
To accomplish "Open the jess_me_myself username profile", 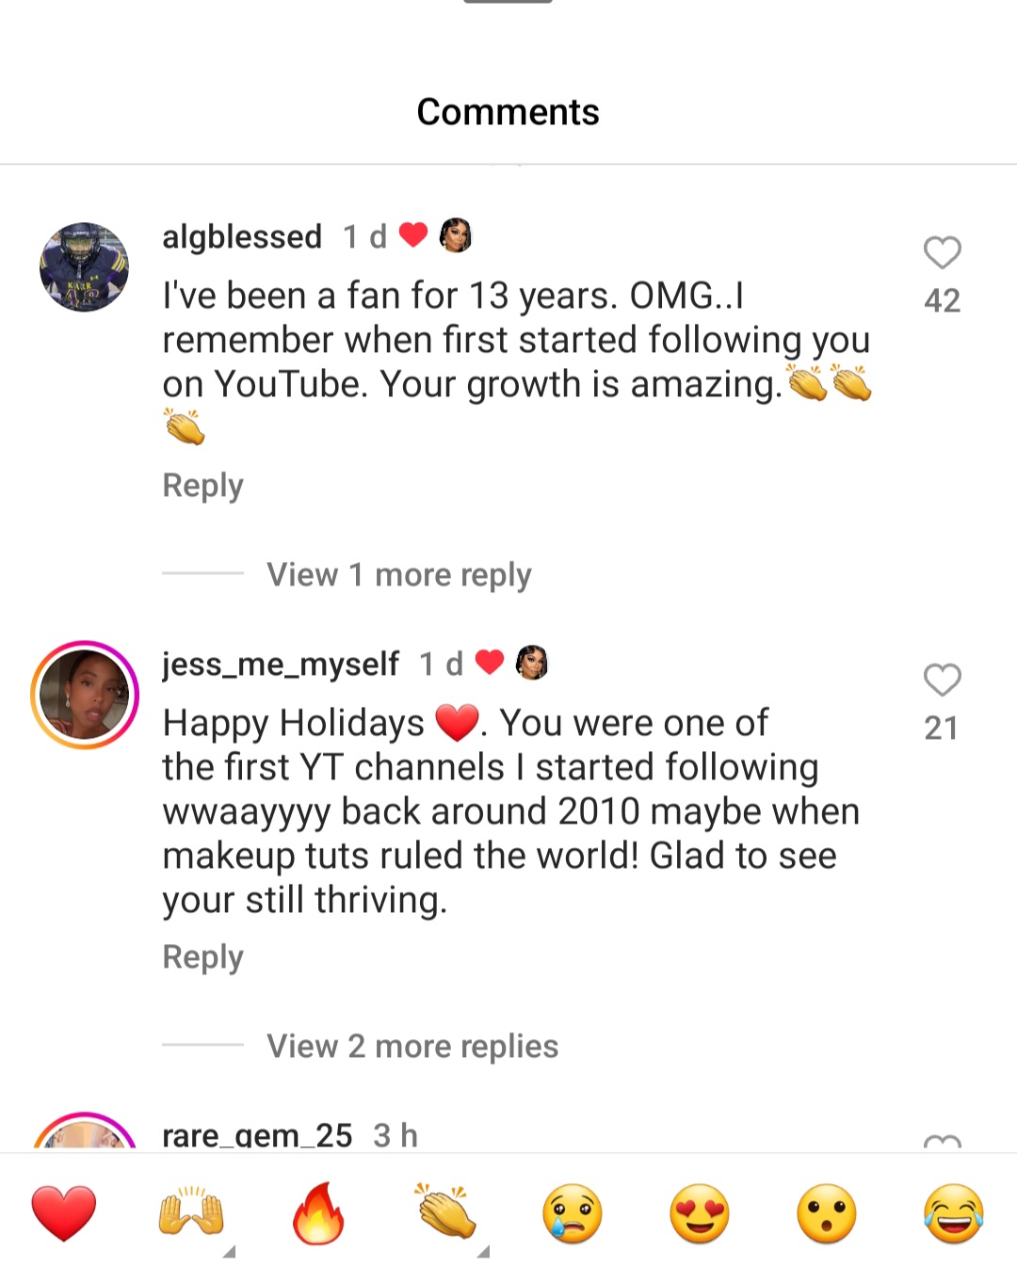I will point(281,664).
